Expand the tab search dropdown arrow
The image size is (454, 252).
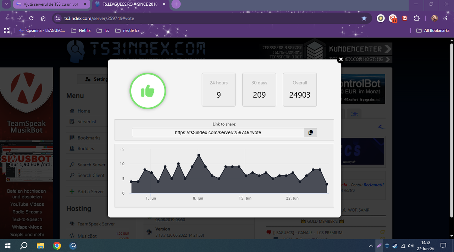6,4
